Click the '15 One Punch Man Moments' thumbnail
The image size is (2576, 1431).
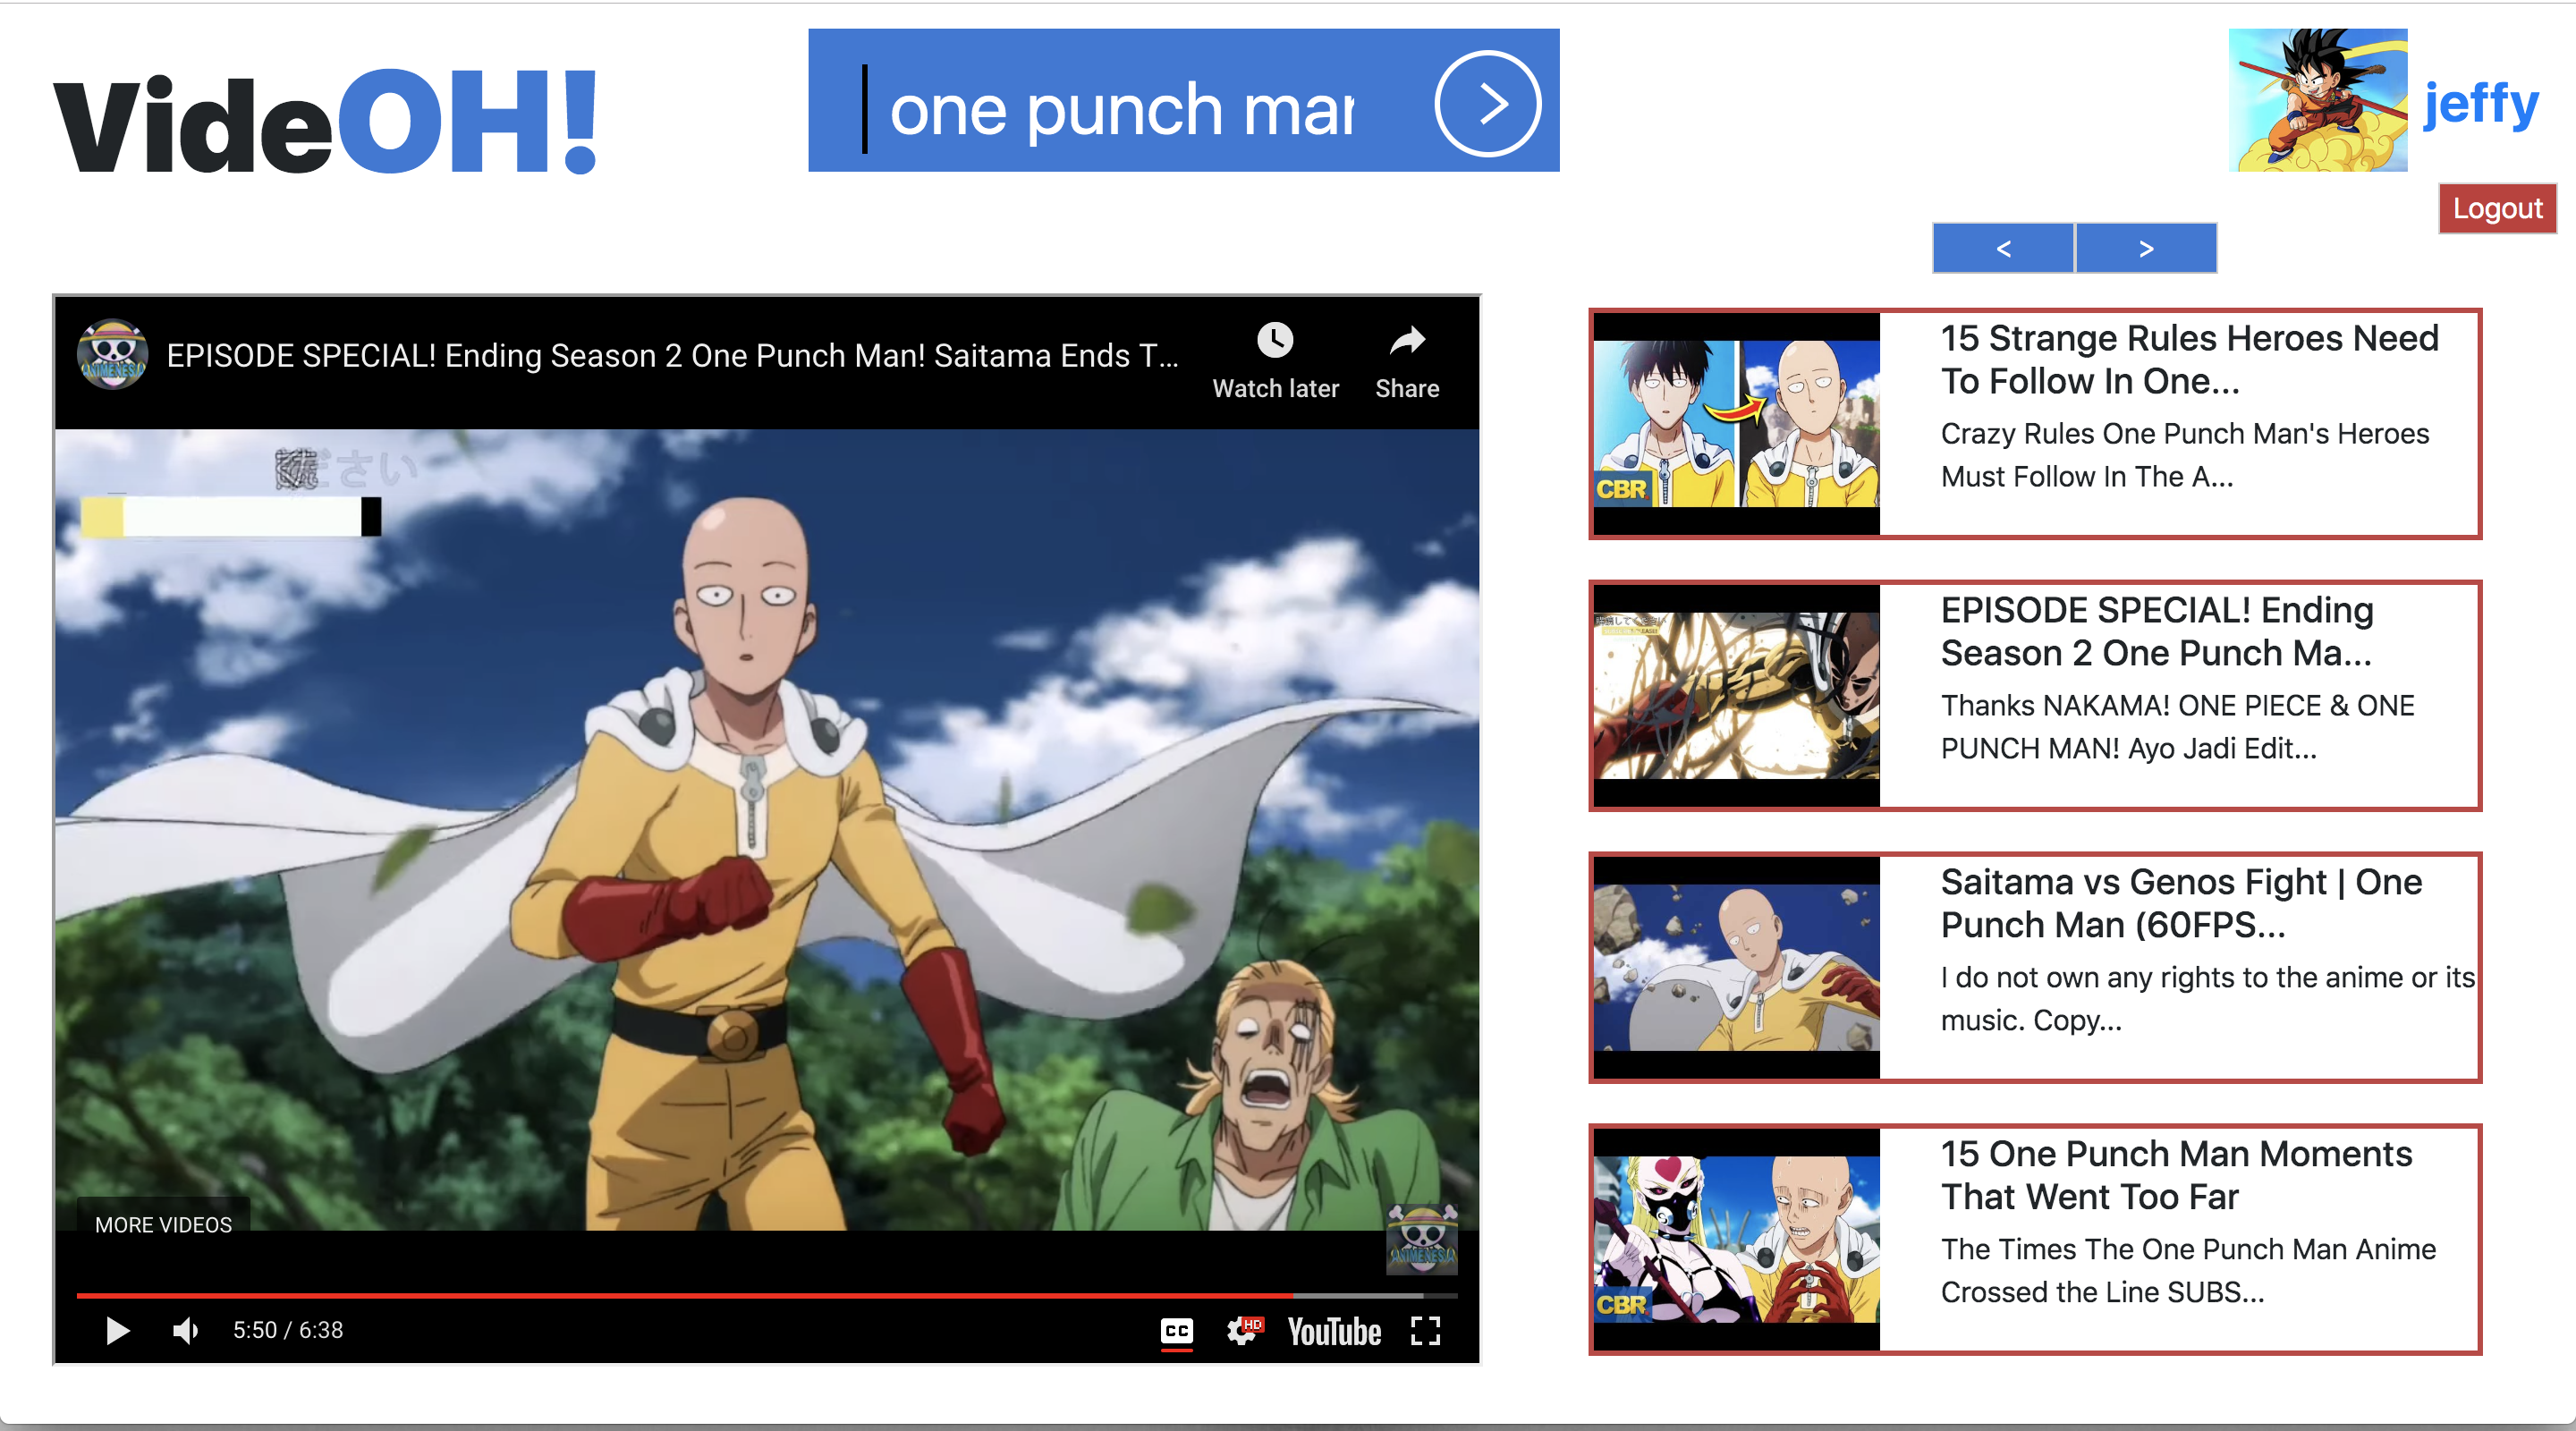click(1737, 1240)
